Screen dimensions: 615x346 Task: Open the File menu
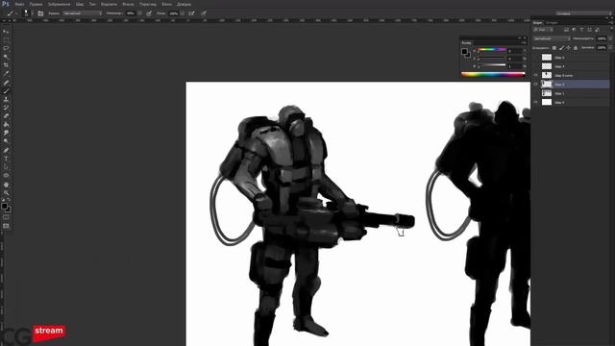click(x=19, y=4)
